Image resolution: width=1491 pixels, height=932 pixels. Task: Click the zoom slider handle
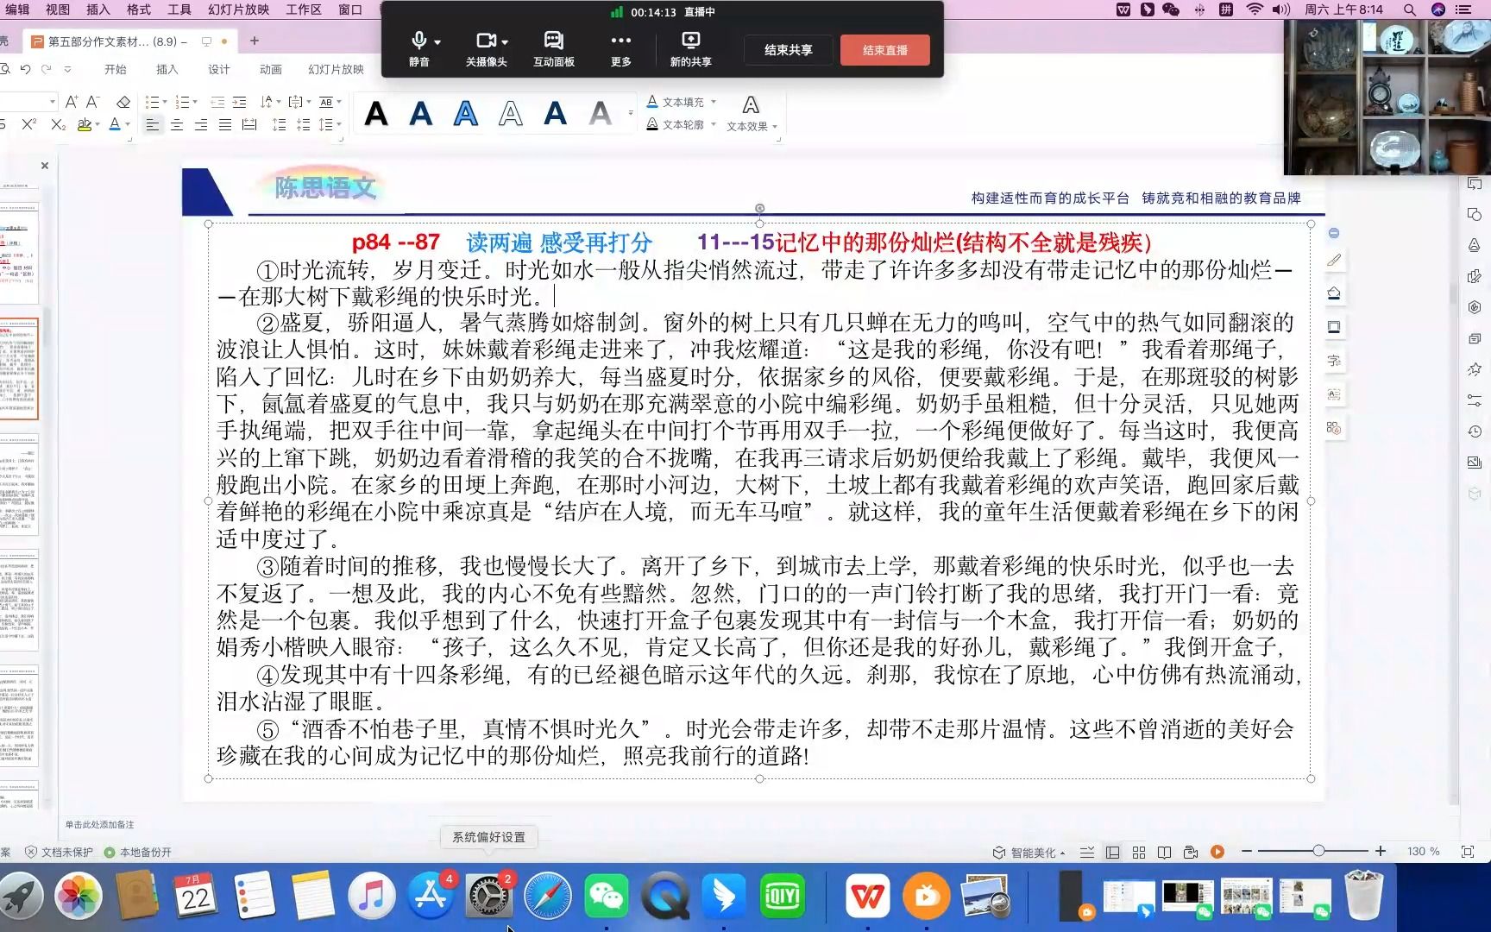coord(1318,851)
